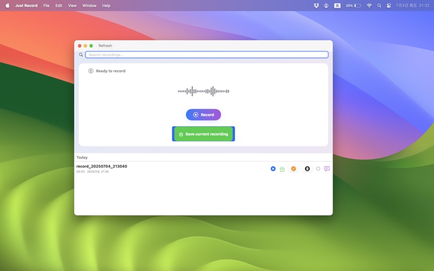Viewport: 434px width, 271px height.
Task: Click the microphone icon next to Ready to record
Action: click(91, 71)
